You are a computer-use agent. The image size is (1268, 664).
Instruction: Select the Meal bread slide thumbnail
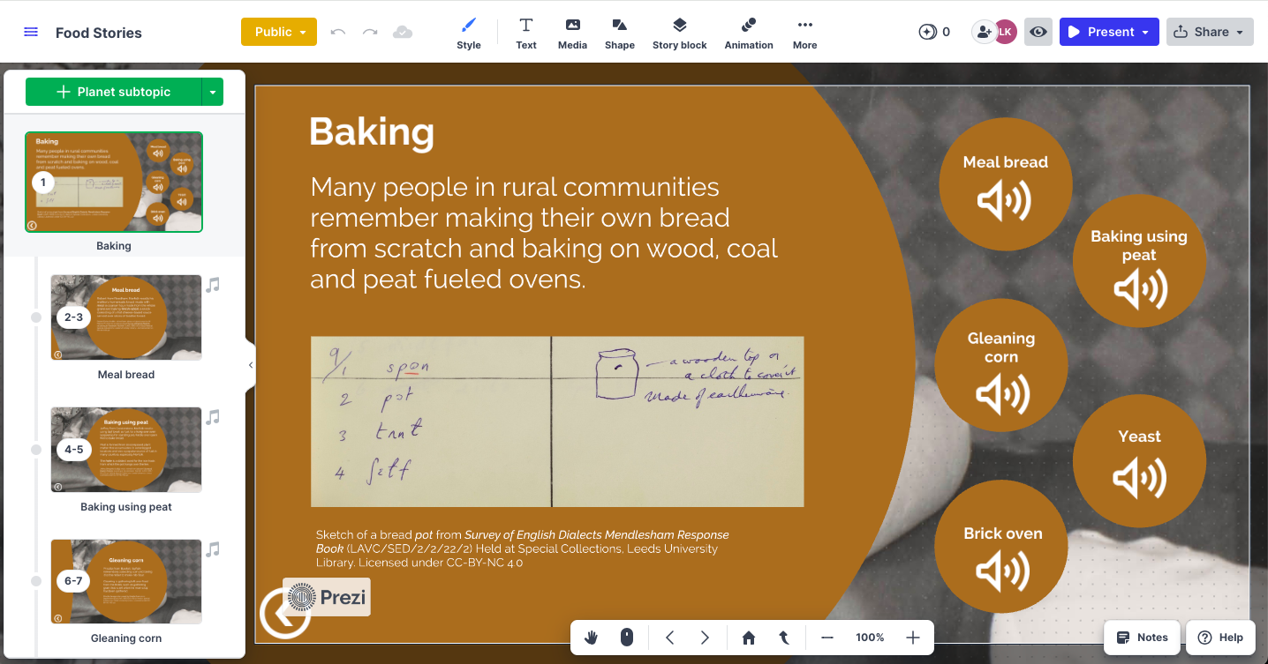coord(126,317)
